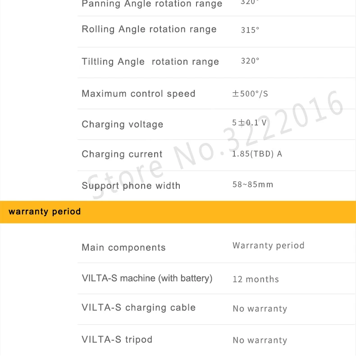Select the Charging voltage label

[123, 125]
